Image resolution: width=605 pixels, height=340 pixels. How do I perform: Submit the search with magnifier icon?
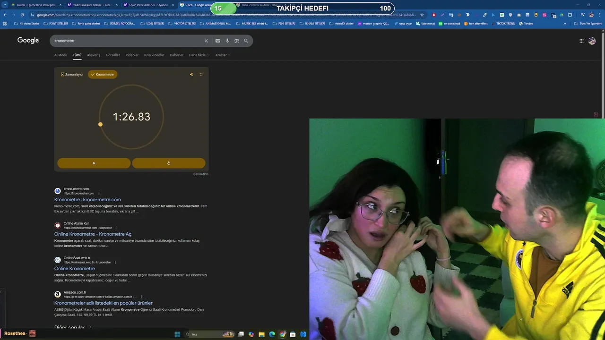coord(246,41)
